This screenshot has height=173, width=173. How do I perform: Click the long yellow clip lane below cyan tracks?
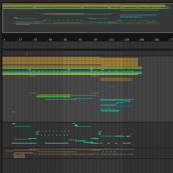[x=70, y=75]
